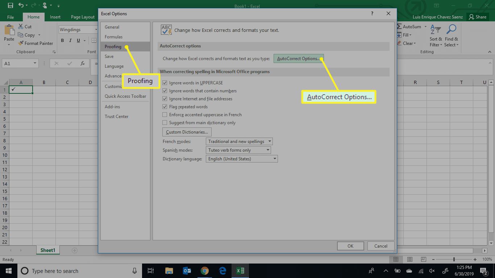The width and height of the screenshot is (495, 278).
Task: Select the Formulas category in Excel Options
Action: pyautogui.click(x=125, y=37)
